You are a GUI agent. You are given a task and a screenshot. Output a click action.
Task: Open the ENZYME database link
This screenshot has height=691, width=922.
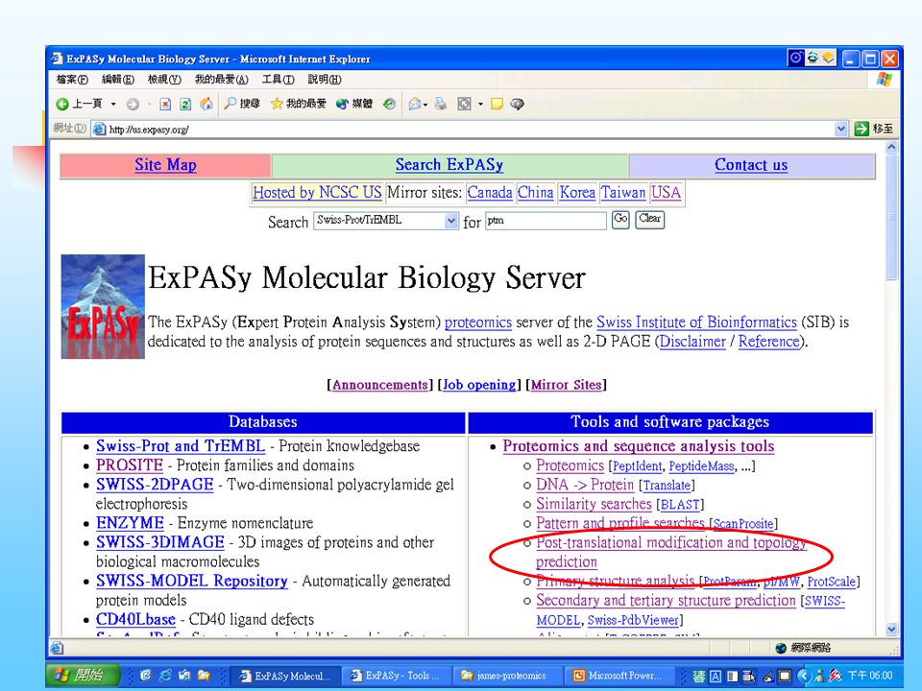click(x=130, y=523)
